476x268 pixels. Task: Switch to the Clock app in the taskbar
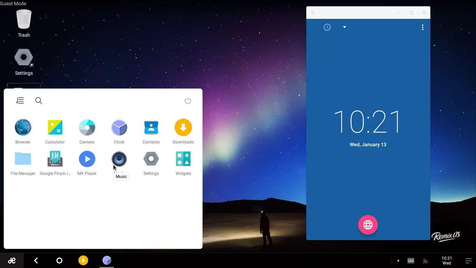[x=107, y=260]
